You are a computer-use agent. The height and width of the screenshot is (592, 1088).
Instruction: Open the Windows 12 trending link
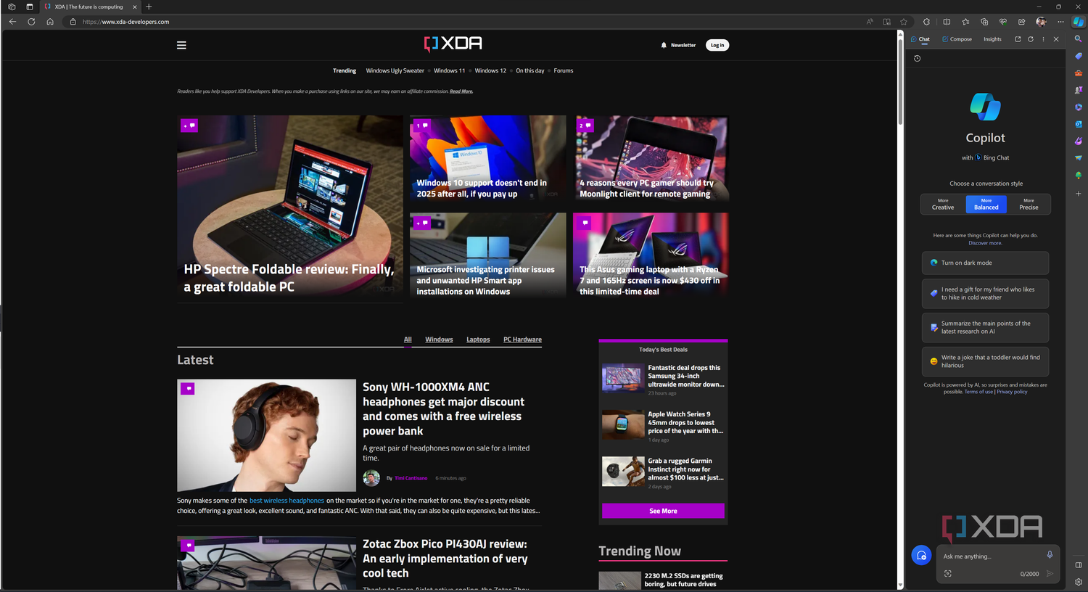click(x=490, y=70)
